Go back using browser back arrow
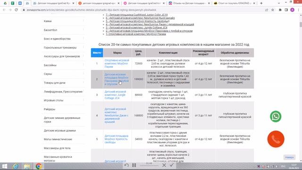The image size is (302, 170). pyautogui.click(x=4, y=10)
